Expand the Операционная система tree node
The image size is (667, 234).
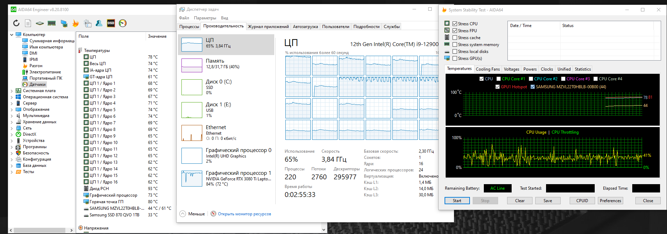pos(11,97)
